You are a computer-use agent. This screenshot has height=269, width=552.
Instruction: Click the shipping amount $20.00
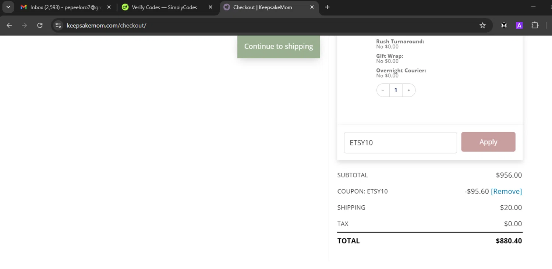511,208
